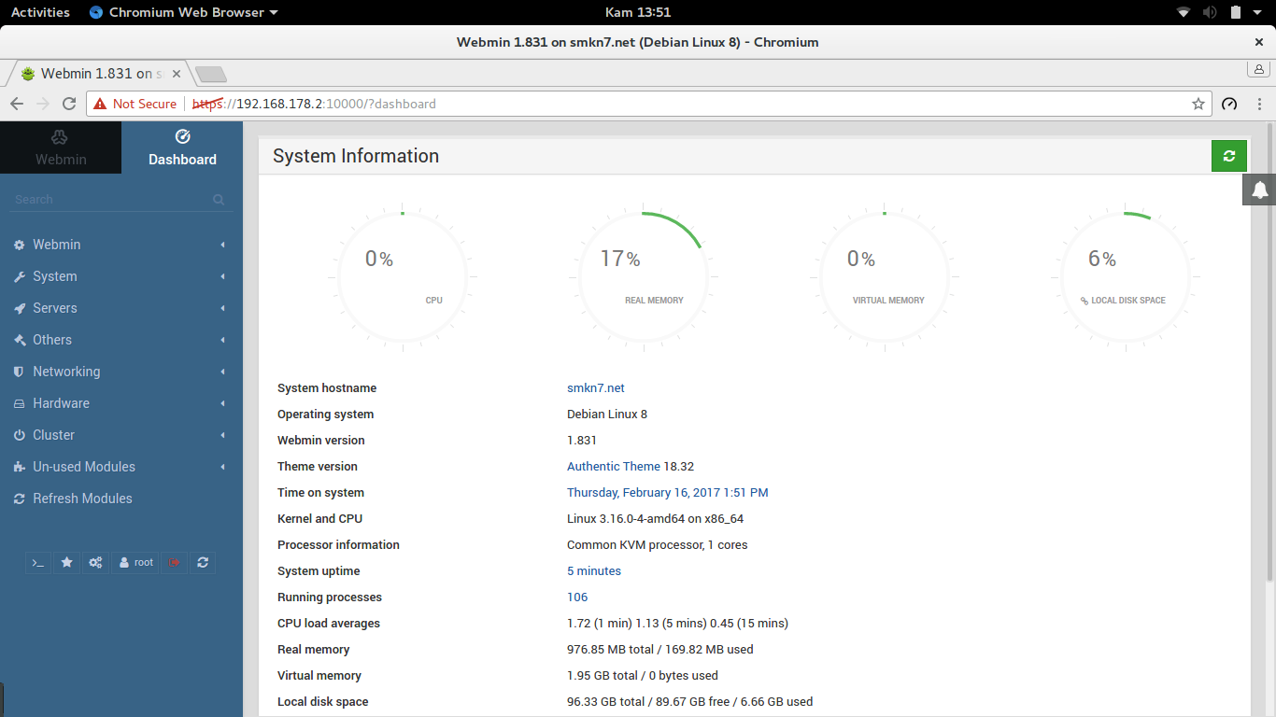Open the smkn7.net hostname link
The image size is (1276, 717).
coord(596,388)
